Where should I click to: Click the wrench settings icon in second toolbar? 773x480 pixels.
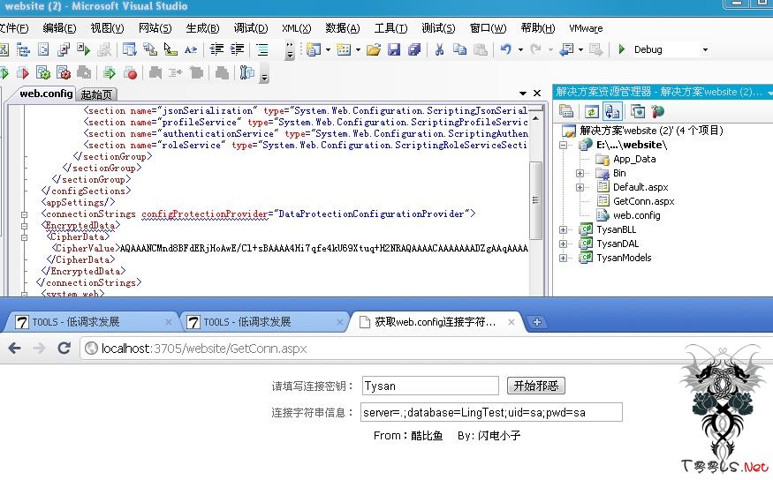(246, 73)
